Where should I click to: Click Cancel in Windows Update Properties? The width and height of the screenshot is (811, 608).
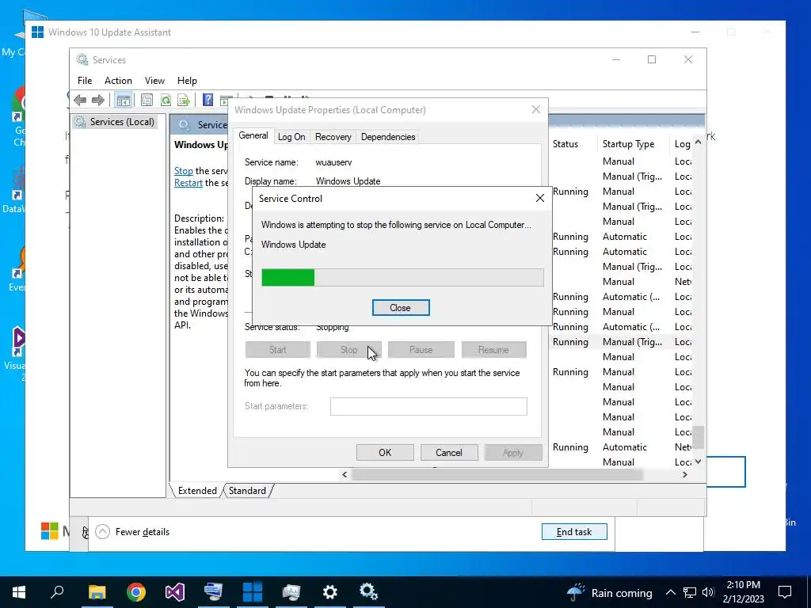(449, 452)
